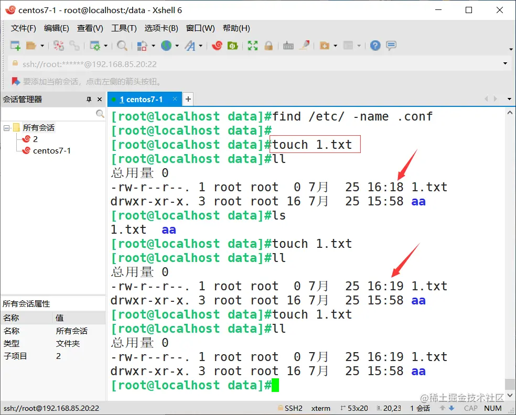Pin the session manager panel
516x415 pixels.
(89, 99)
